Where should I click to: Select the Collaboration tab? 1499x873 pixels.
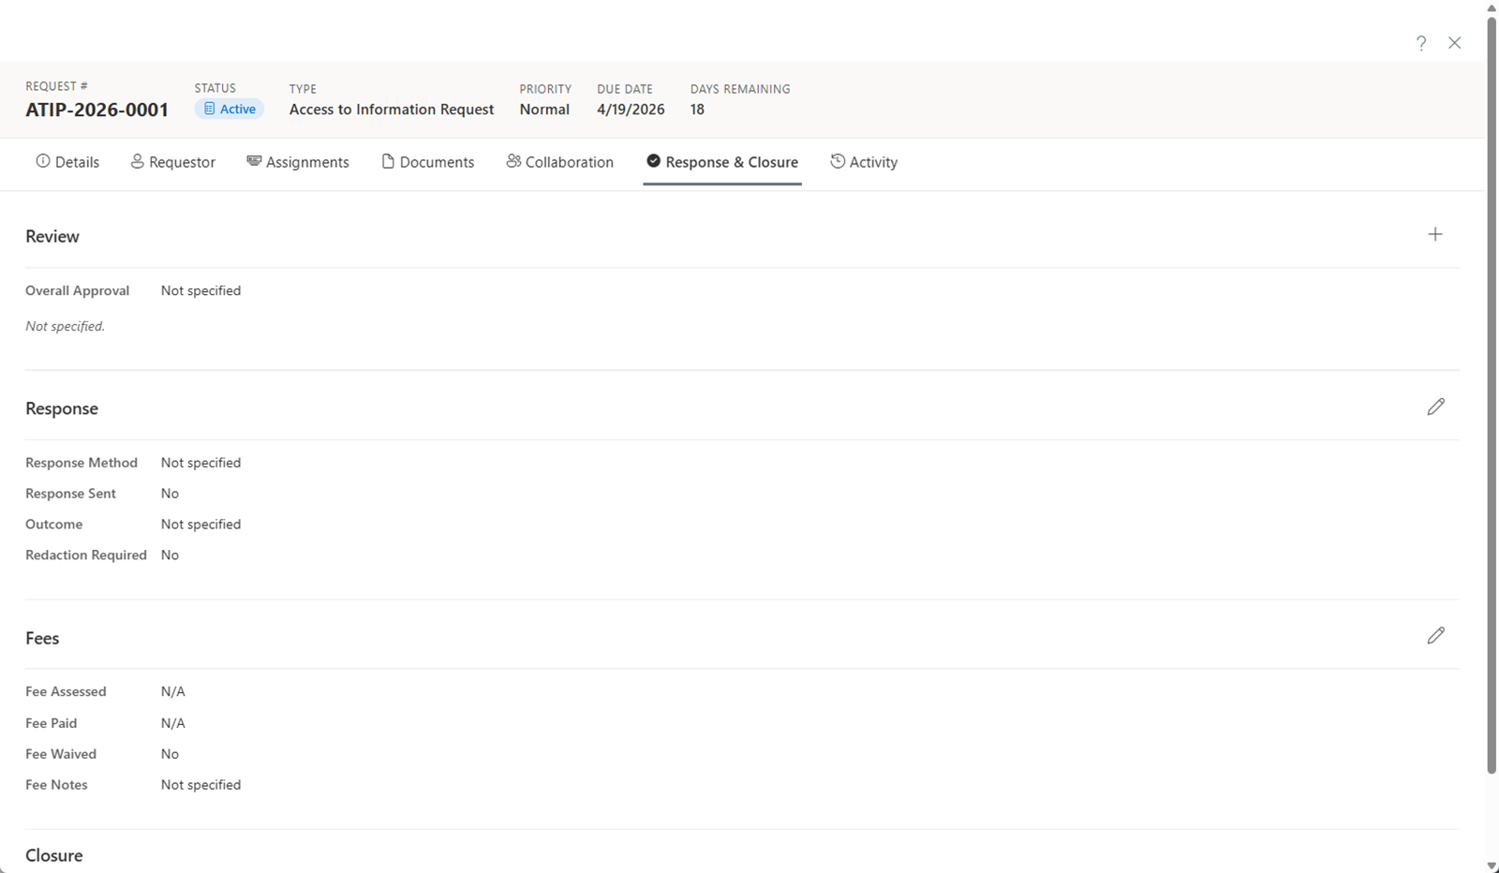(x=560, y=162)
